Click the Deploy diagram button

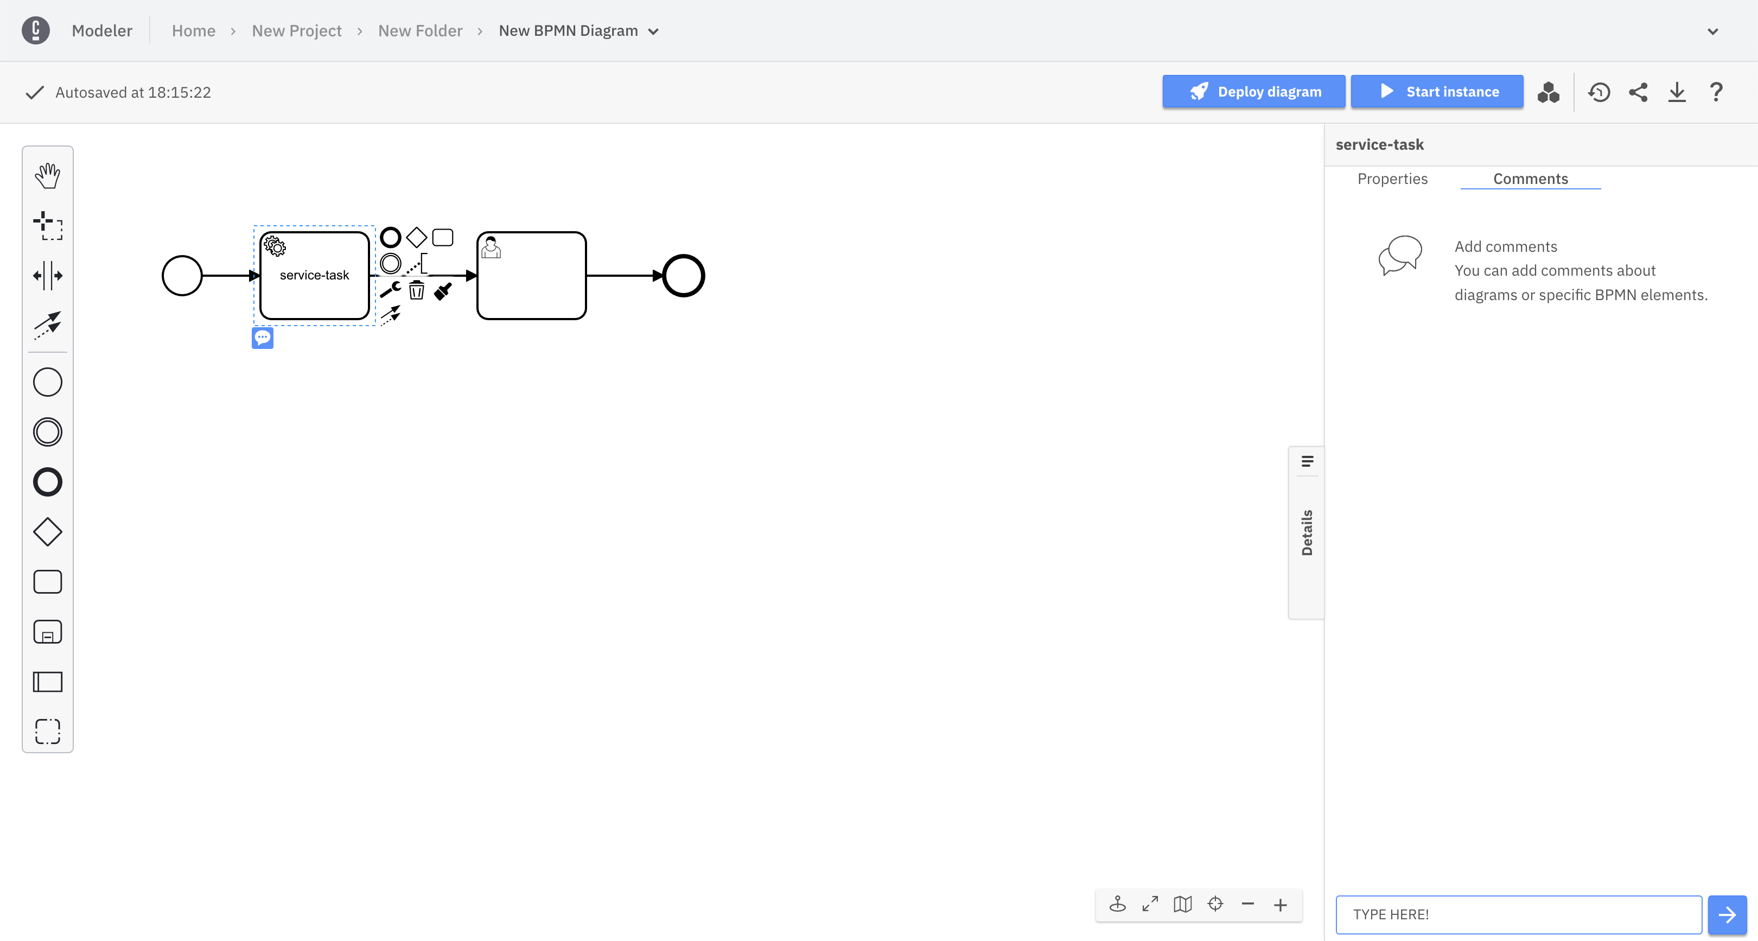coord(1254,91)
